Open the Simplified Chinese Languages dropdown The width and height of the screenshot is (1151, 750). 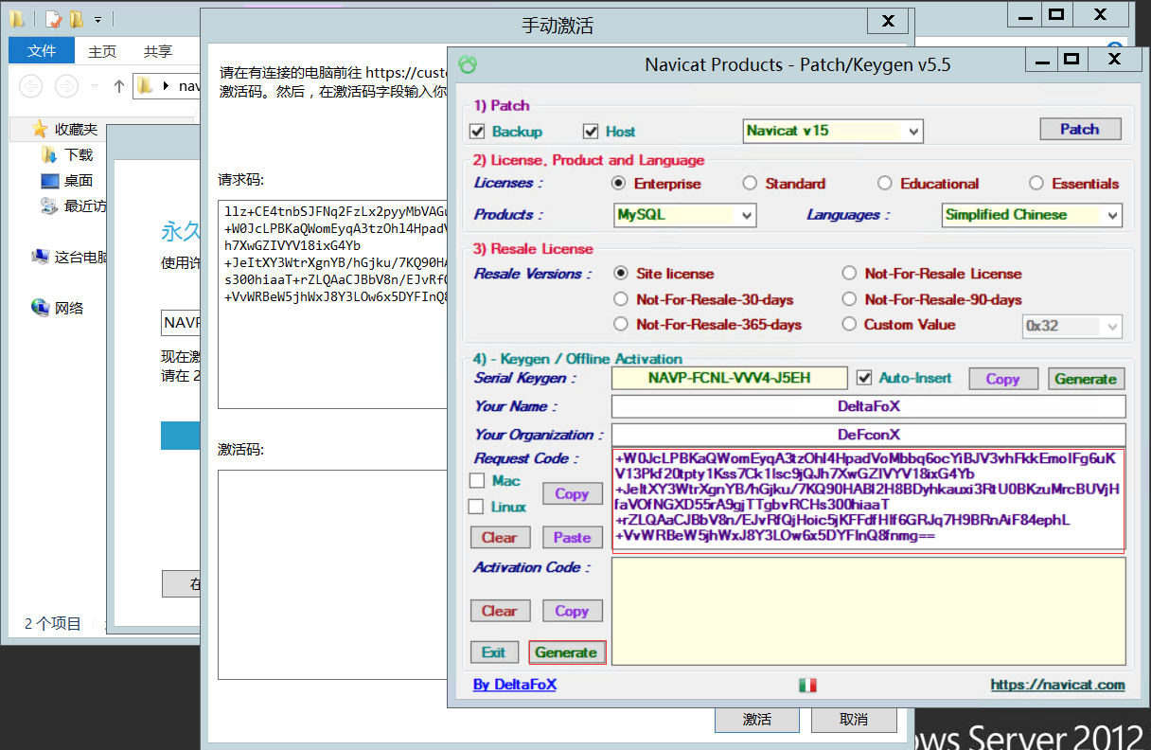pos(1032,215)
